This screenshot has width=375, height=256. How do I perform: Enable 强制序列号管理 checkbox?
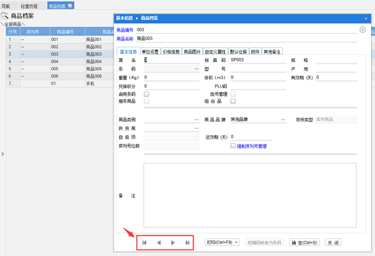(233, 145)
